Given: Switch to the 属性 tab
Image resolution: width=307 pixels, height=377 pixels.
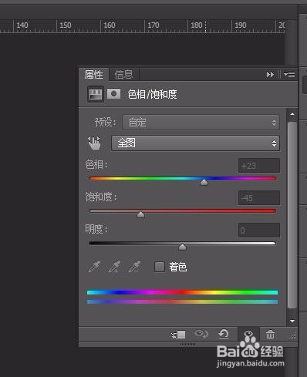Looking at the screenshot, I should coord(94,75).
